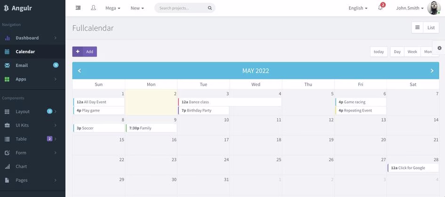Image resolution: width=445 pixels, height=197 pixels.
Task: Toggle sidebar with the indent menu icon
Action: [x=78, y=8]
